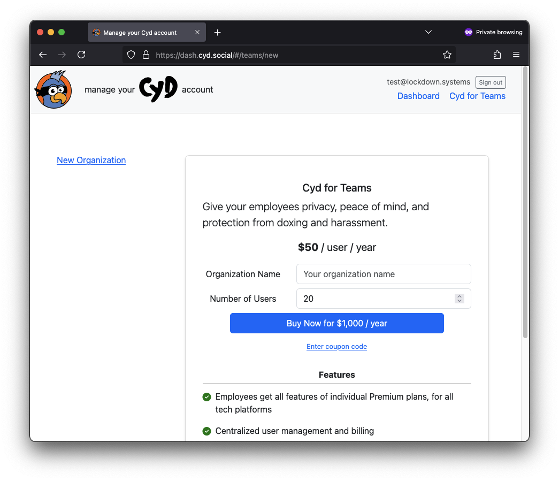Bookmark this page with star icon

pos(447,55)
